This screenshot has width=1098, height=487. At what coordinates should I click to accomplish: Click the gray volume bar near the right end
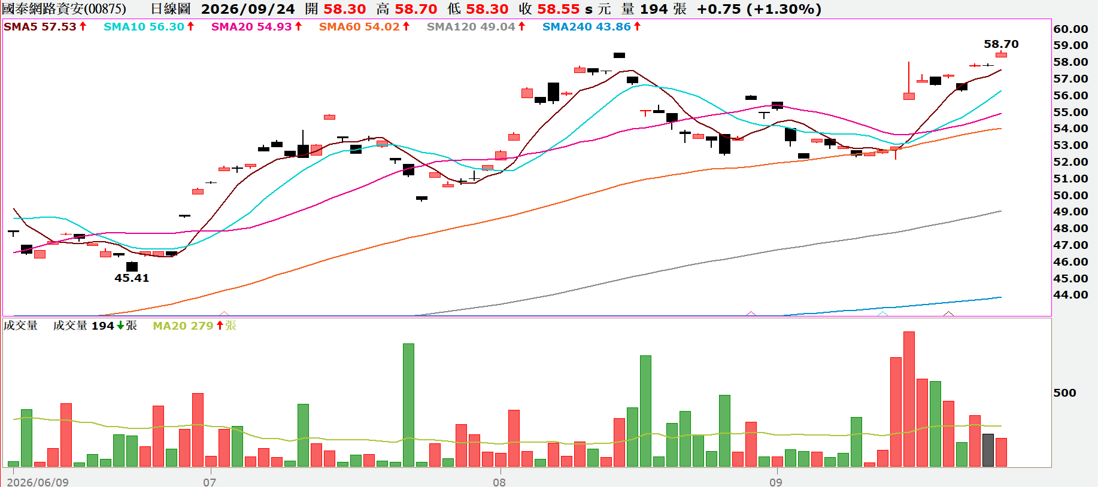988,450
